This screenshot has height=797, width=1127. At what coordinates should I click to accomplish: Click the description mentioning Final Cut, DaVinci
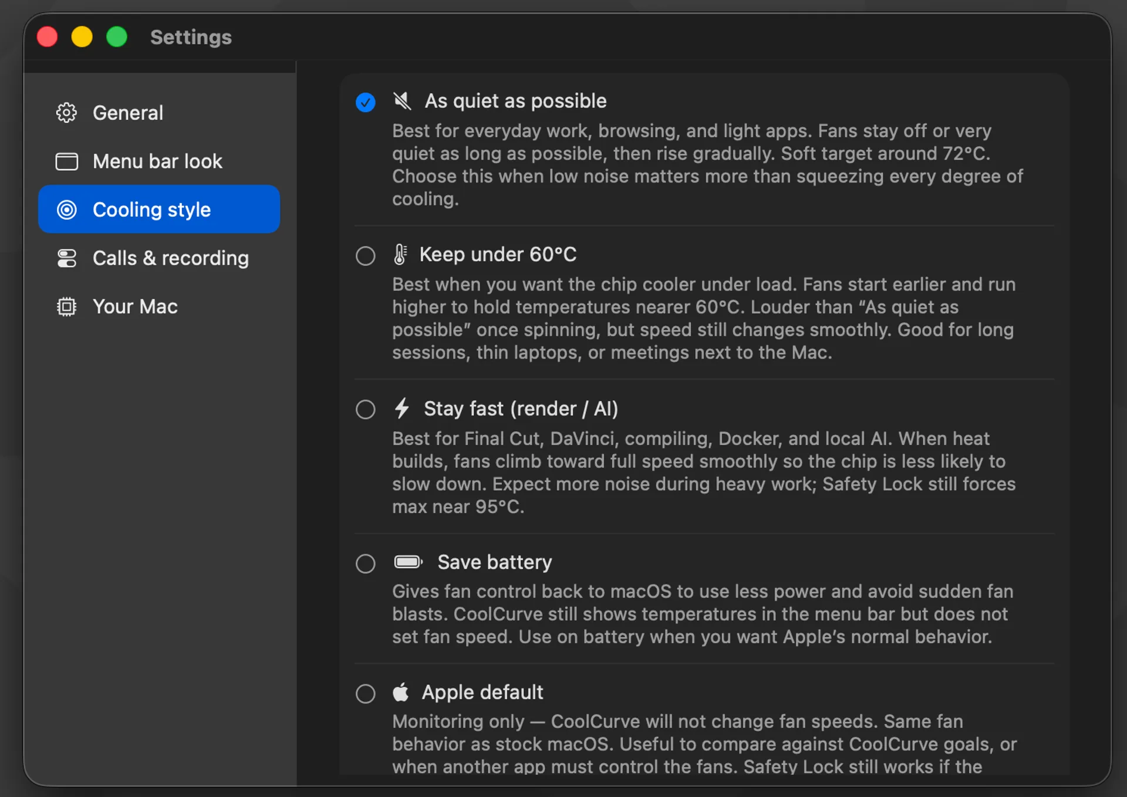point(703,472)
